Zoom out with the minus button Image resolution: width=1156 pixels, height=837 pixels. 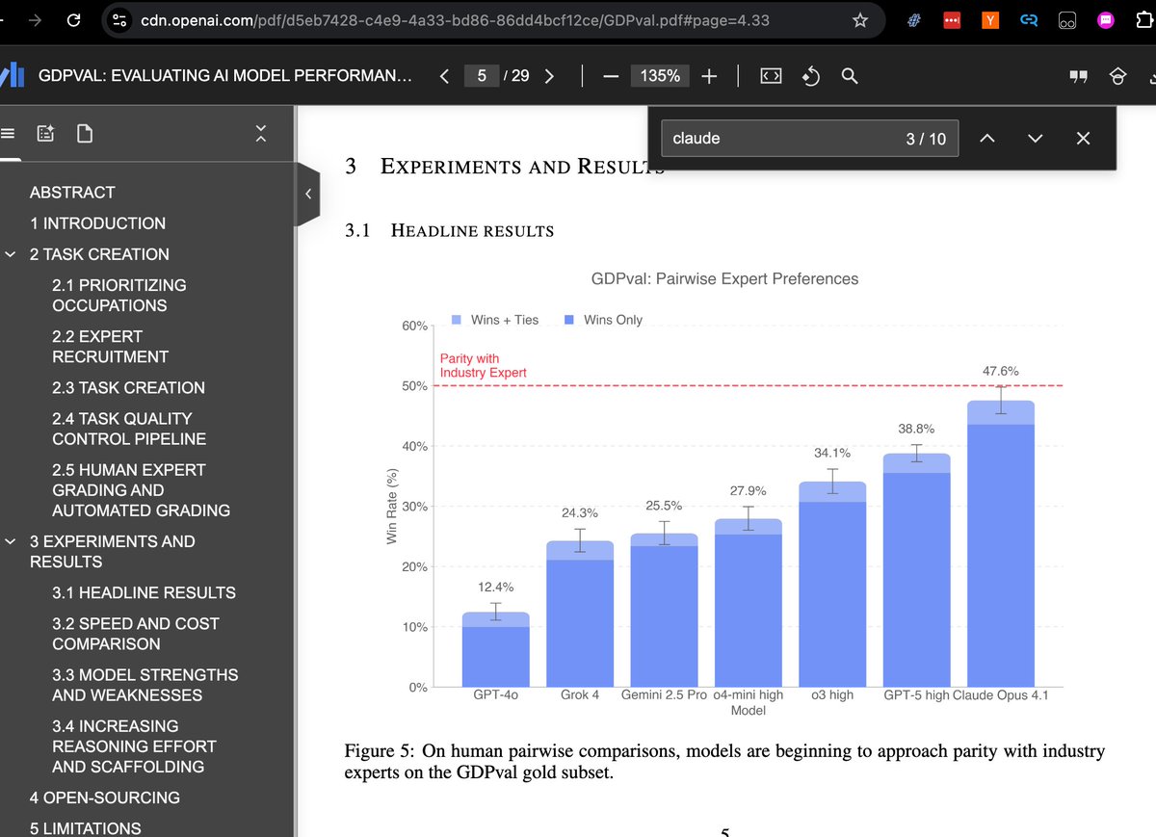610,76
